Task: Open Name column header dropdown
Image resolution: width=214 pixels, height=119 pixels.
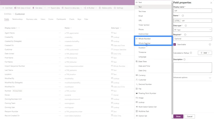Action: pos(71,28)
